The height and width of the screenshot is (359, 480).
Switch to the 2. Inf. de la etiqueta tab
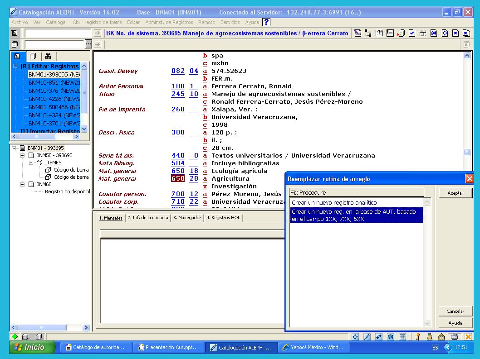pos(148,218)
